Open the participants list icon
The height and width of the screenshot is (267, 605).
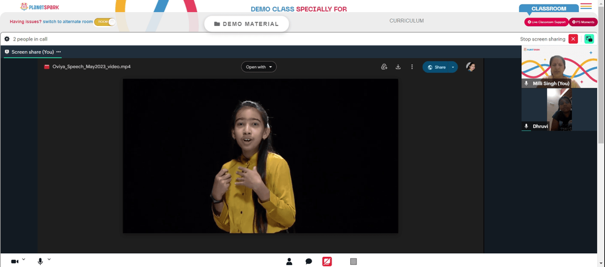pos(289,262)
